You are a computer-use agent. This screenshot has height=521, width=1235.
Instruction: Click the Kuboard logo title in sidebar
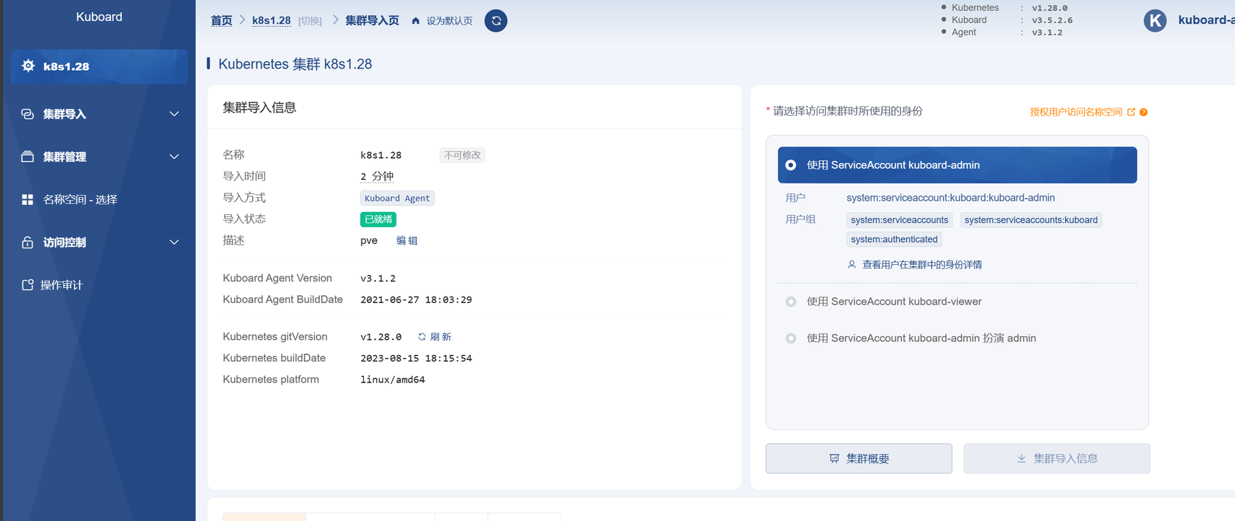[99, 17]
